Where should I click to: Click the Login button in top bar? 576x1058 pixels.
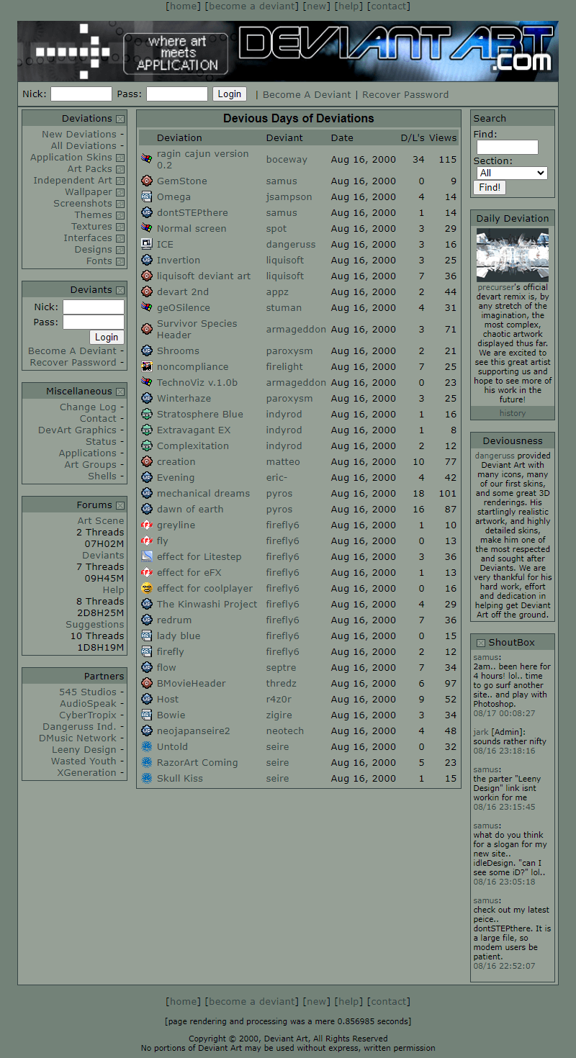click(x=229, y=94)
